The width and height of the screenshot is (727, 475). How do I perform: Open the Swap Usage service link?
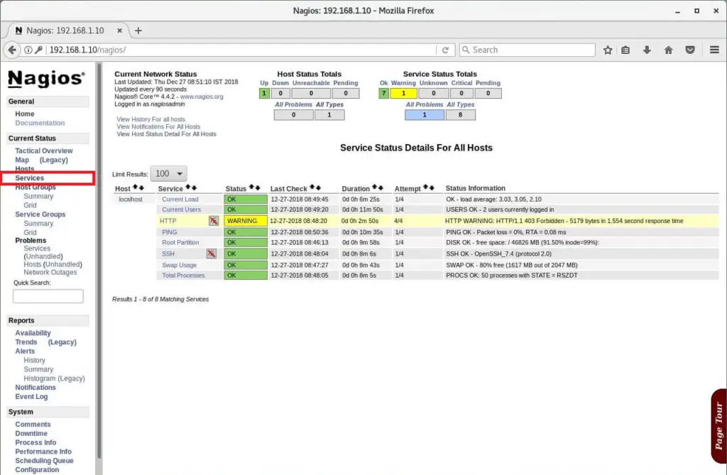(x=180, y=265)
